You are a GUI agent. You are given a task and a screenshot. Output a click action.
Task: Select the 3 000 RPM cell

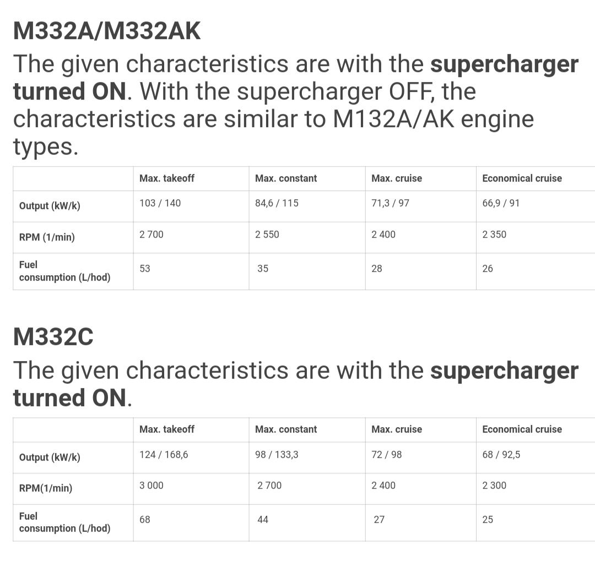152,485
